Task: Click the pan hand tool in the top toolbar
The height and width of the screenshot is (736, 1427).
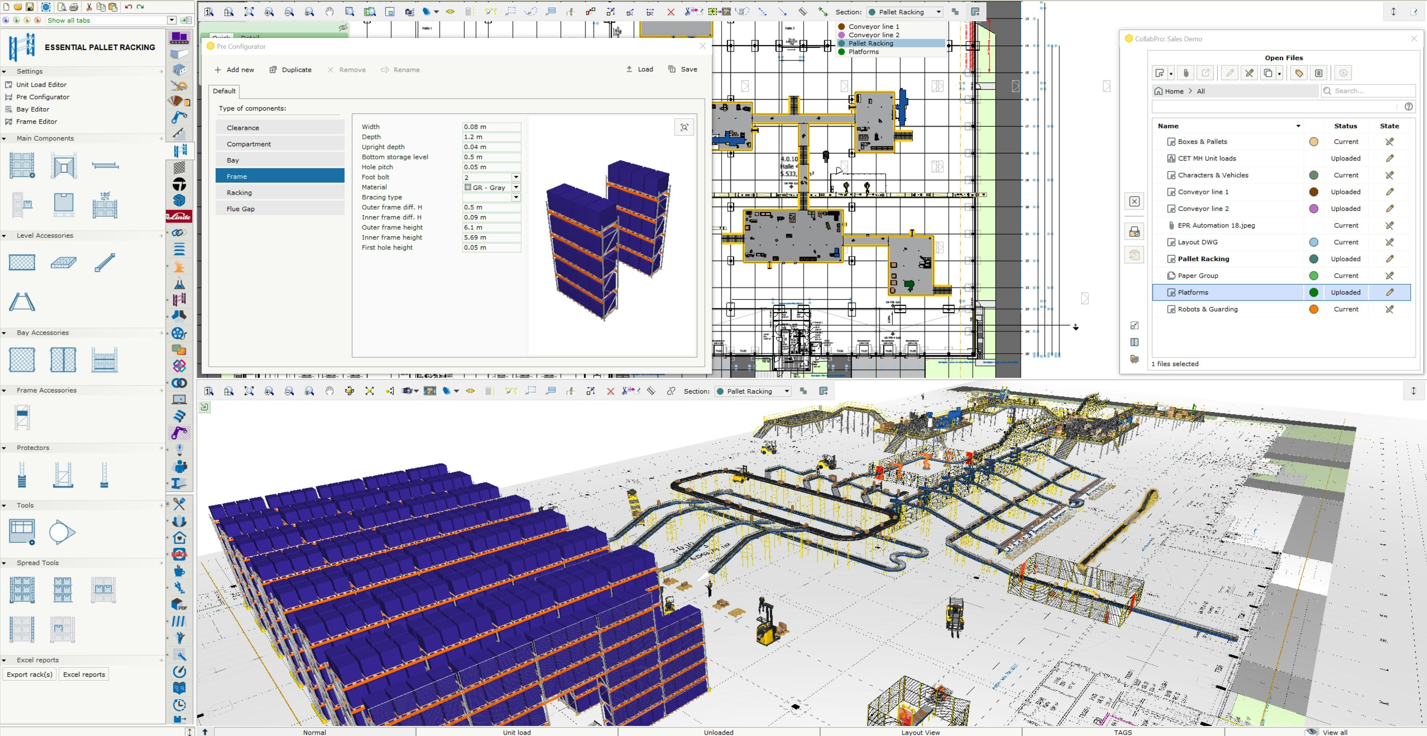Action: click(330, 12)
